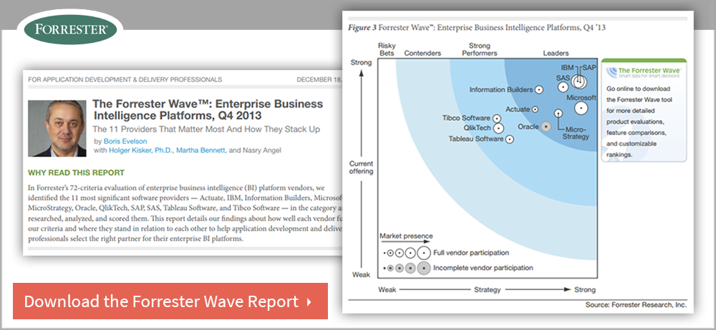Click the 'Leaders' column label
The image size is (716, 330).
(556, 53)
